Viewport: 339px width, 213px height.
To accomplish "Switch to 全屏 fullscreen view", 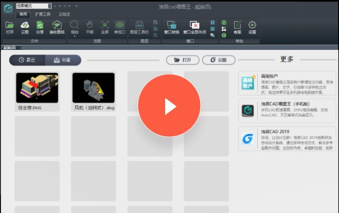I will (104, 27).
